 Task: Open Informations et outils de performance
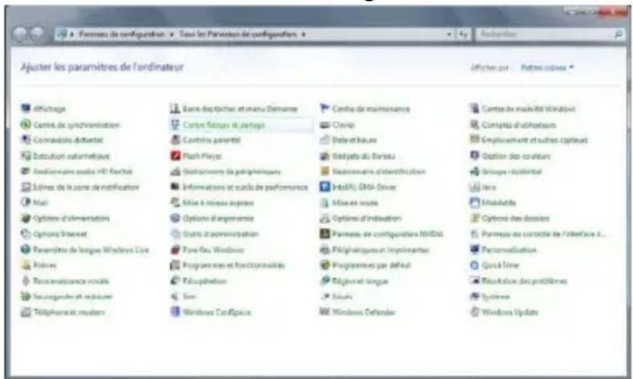click(245, 187)
